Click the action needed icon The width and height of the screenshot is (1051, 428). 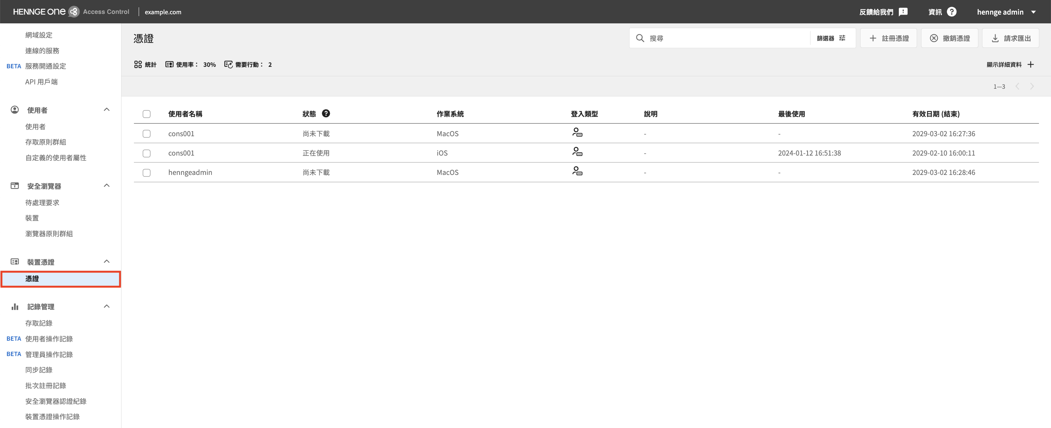pos(228,64)
